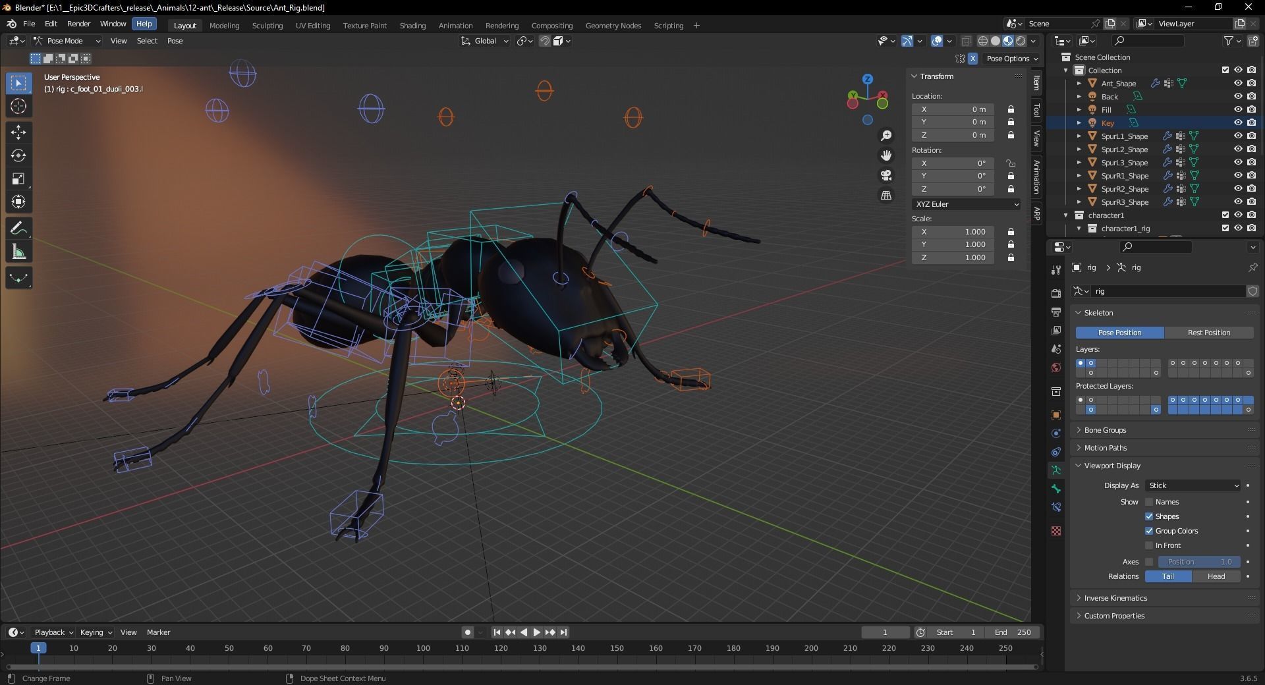Collapse the Skeleton panel
This screenshot has width=1265, height=685.
1098,313
